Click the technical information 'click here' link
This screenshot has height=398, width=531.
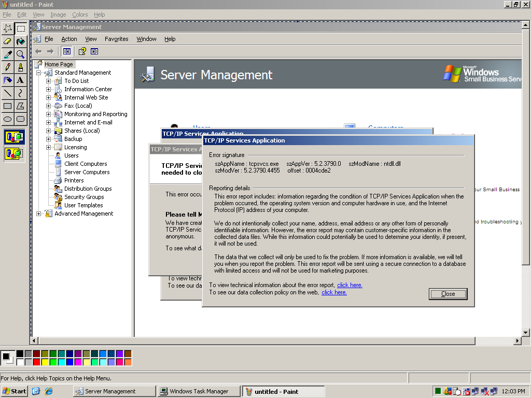350,285
